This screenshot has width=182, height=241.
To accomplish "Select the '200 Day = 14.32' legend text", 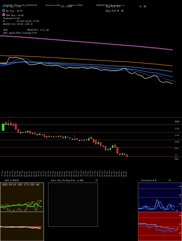I will (15, 15).
